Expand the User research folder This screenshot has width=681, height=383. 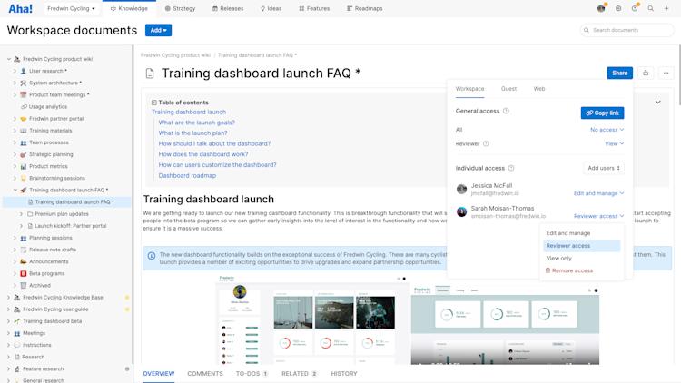point(15,71)
